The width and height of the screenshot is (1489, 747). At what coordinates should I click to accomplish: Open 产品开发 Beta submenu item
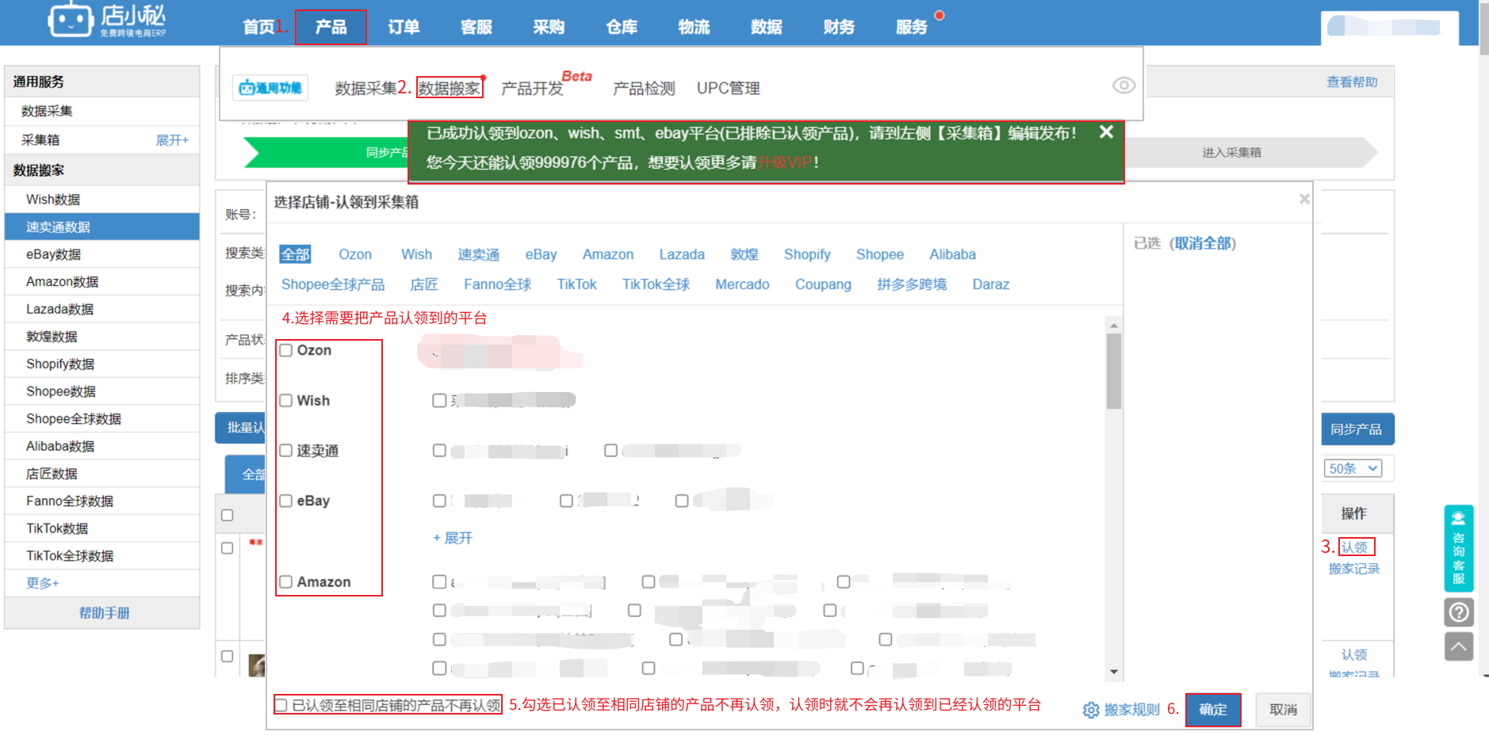click(x=532, y=88)
